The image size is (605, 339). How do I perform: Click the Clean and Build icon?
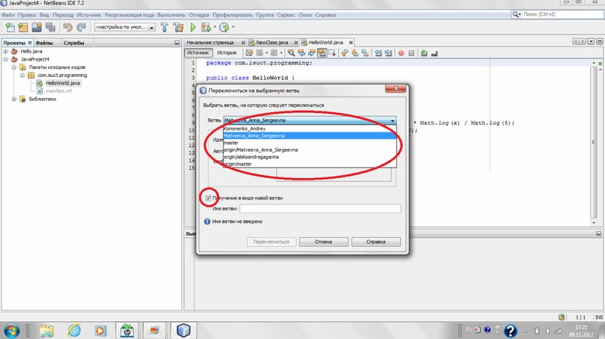(x=178, y=28)
